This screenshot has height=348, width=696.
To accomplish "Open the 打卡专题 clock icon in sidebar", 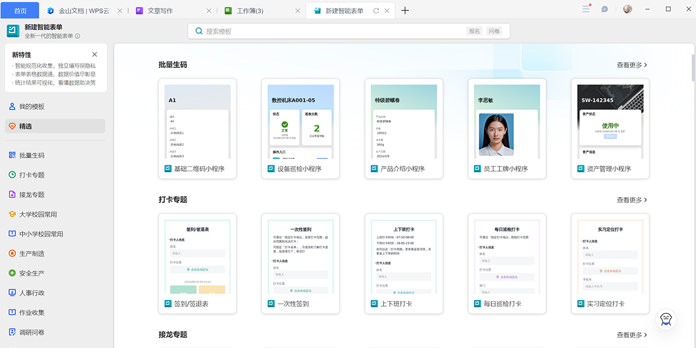I will click(x=12, y=175).
